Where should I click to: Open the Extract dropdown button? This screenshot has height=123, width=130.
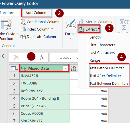[89, 29]
